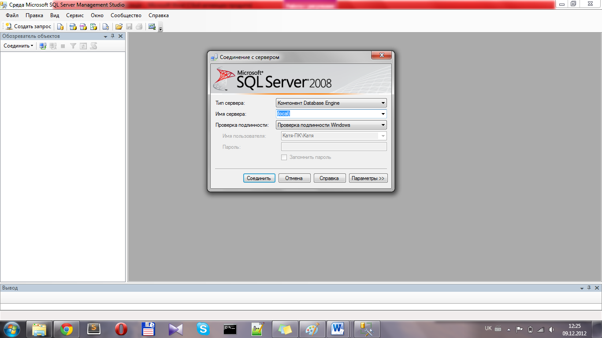Image resolution: width=602 pixels, height=338 pixels.
Task: Expand the Имя сервера dropdown arrow
Action: tap(383, 114)
